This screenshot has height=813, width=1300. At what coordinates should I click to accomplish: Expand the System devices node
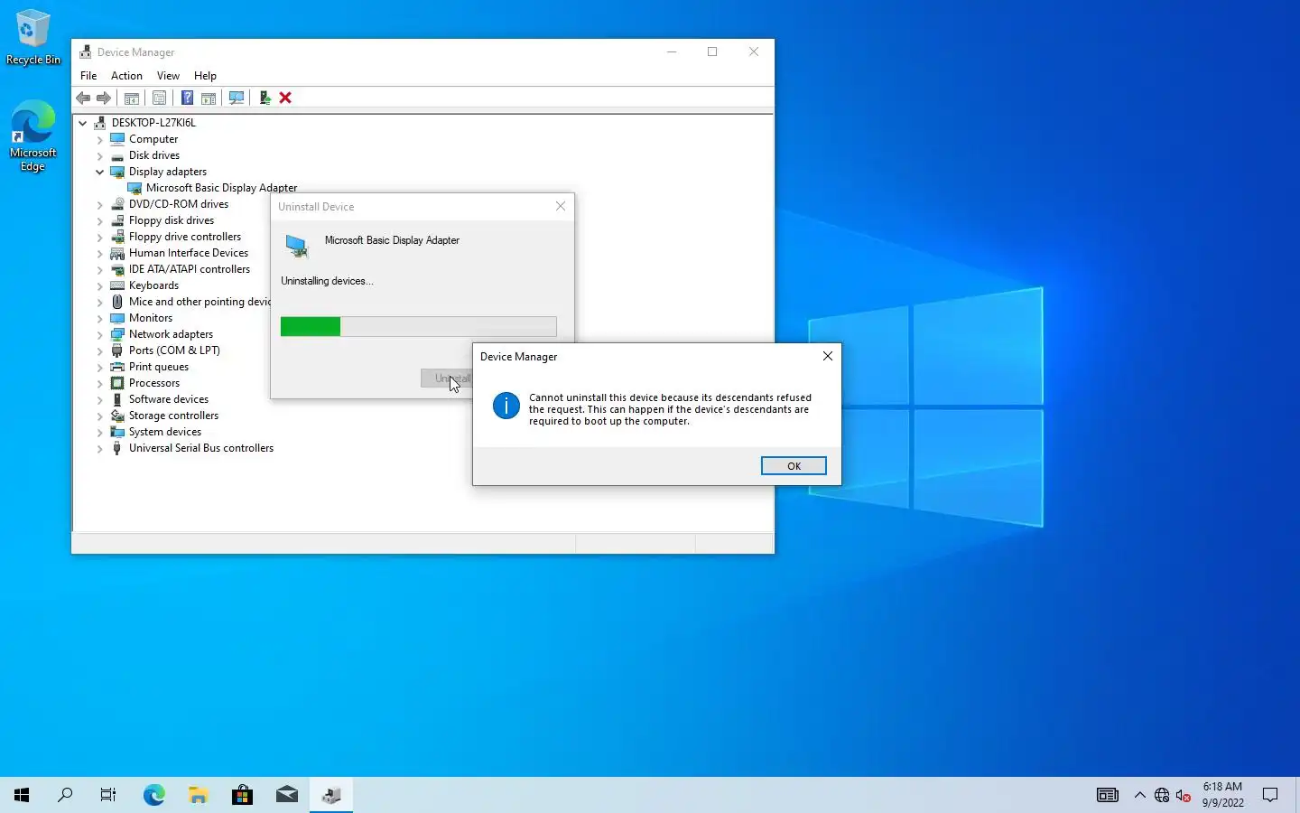[x=99, y=432]
